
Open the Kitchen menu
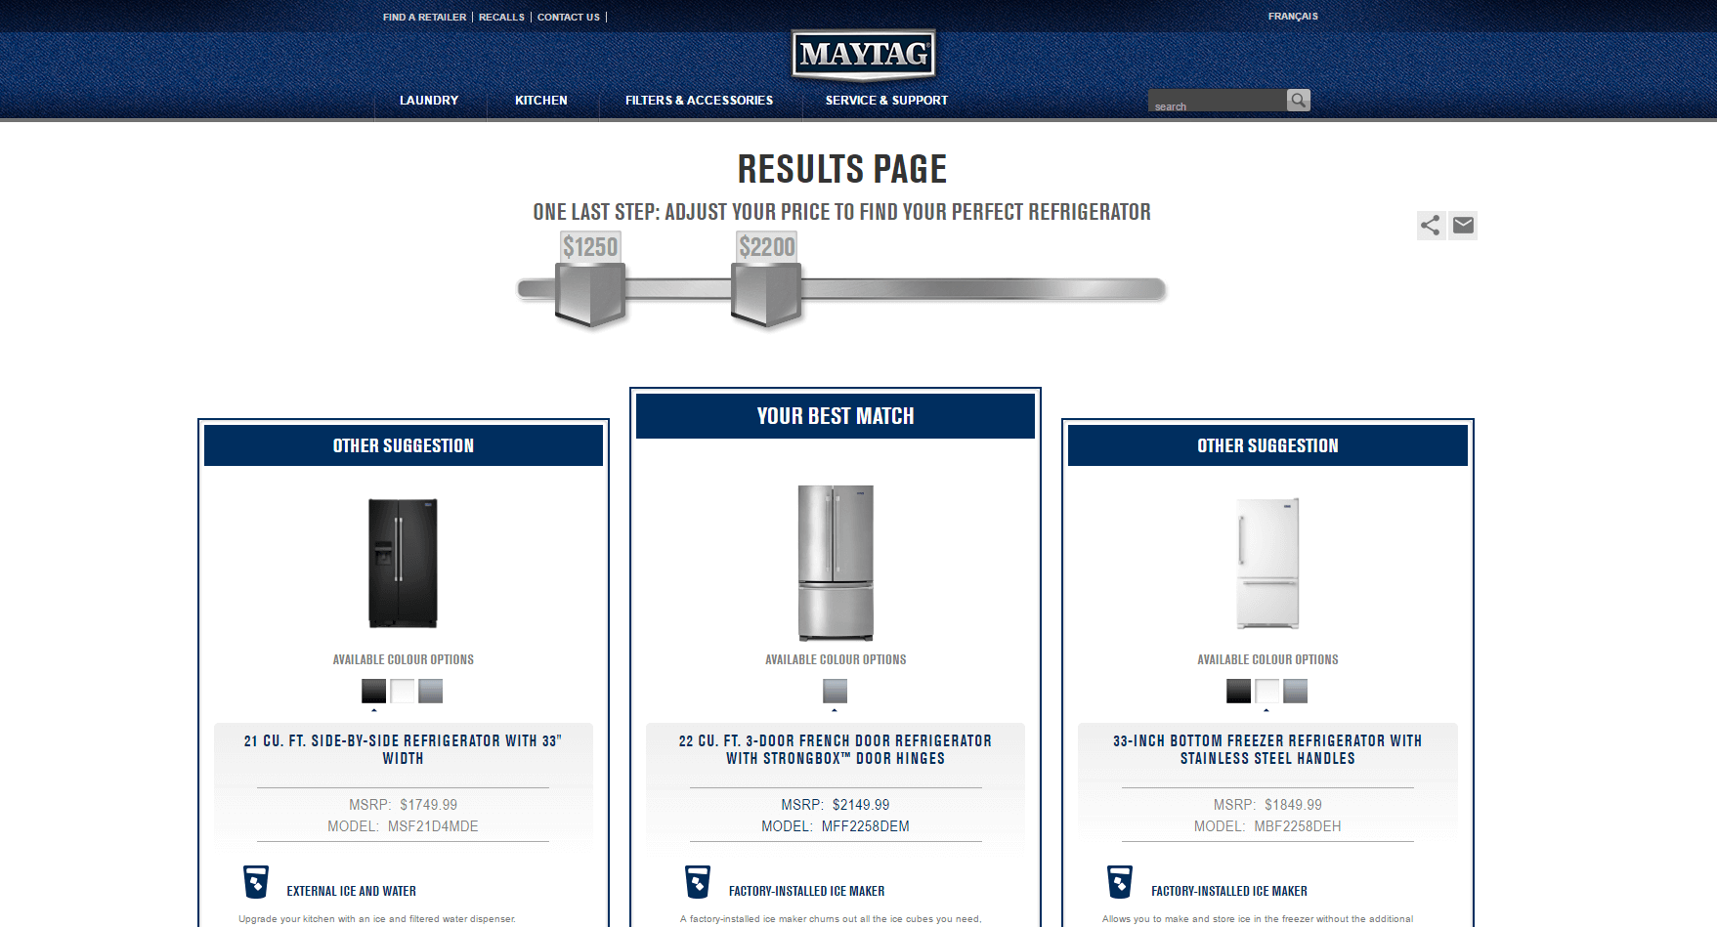point(541,100)
